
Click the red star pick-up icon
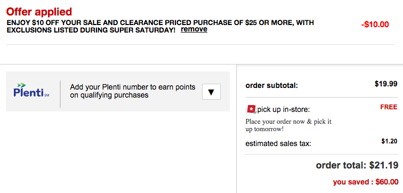point(251,109)
